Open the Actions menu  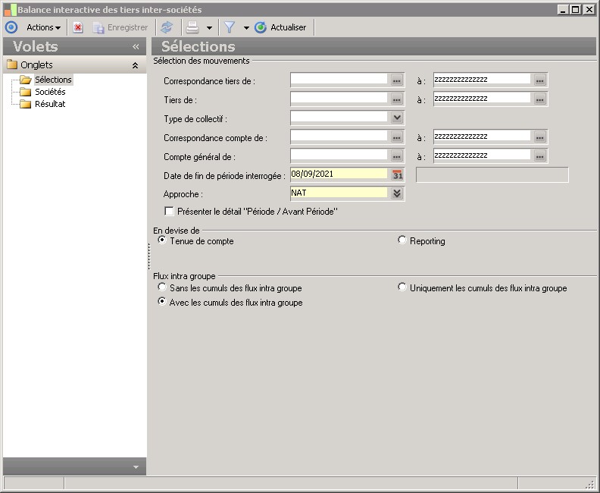pos(43,27)
